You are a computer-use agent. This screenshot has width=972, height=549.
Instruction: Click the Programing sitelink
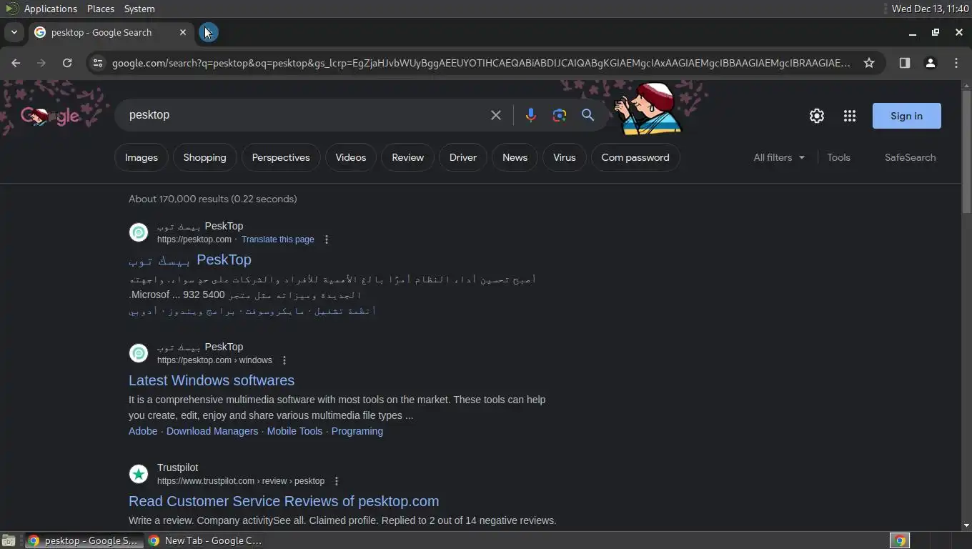[x=357, y=431]
